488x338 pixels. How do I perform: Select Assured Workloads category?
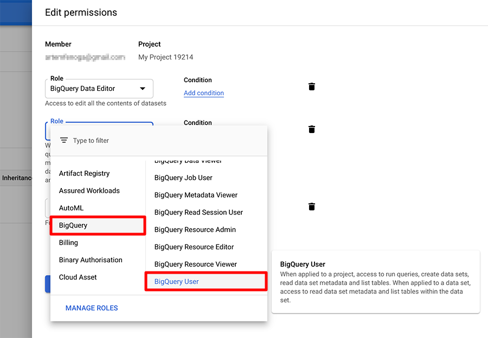click(x=98, y=190)
